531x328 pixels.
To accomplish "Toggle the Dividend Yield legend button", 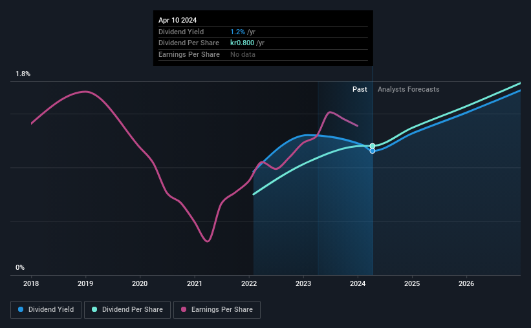I will (x=46, y=310).
